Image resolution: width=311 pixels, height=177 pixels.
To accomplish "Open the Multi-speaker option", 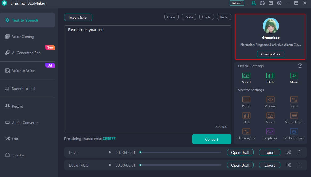I will [x=294, y=134].
